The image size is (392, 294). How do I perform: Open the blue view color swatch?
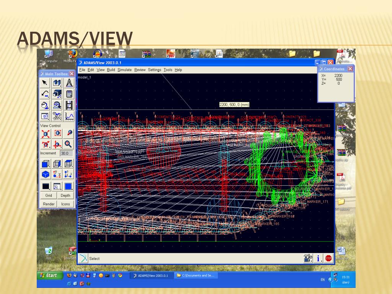tap(69, 186)
